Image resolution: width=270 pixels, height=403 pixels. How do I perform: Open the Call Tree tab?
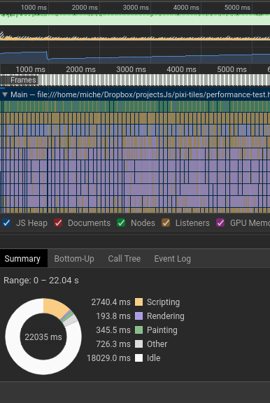(x=124, y=259)
